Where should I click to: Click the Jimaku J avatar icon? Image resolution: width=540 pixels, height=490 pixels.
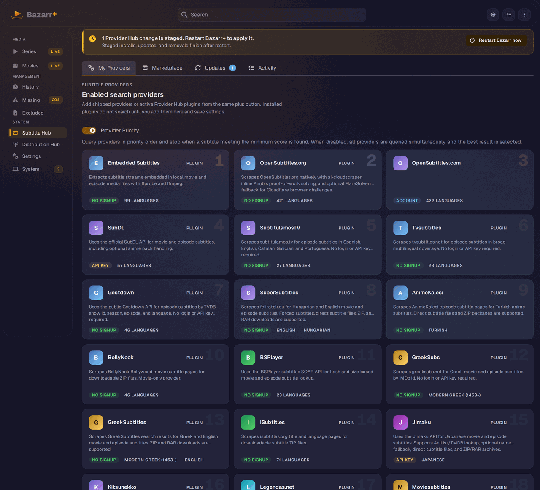tap(400, 423)
